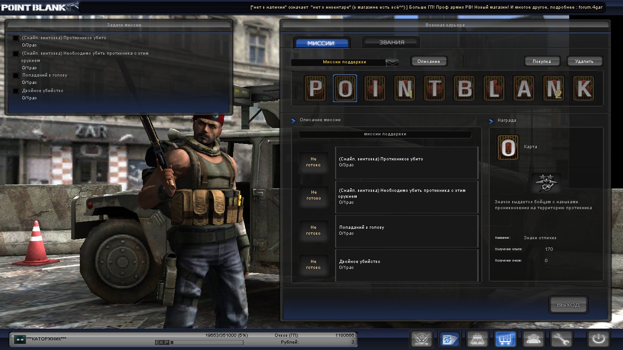Click Не готово button for Двойное убийство
The width and height of the screenshot is (623, 350).
coord(313,265)
